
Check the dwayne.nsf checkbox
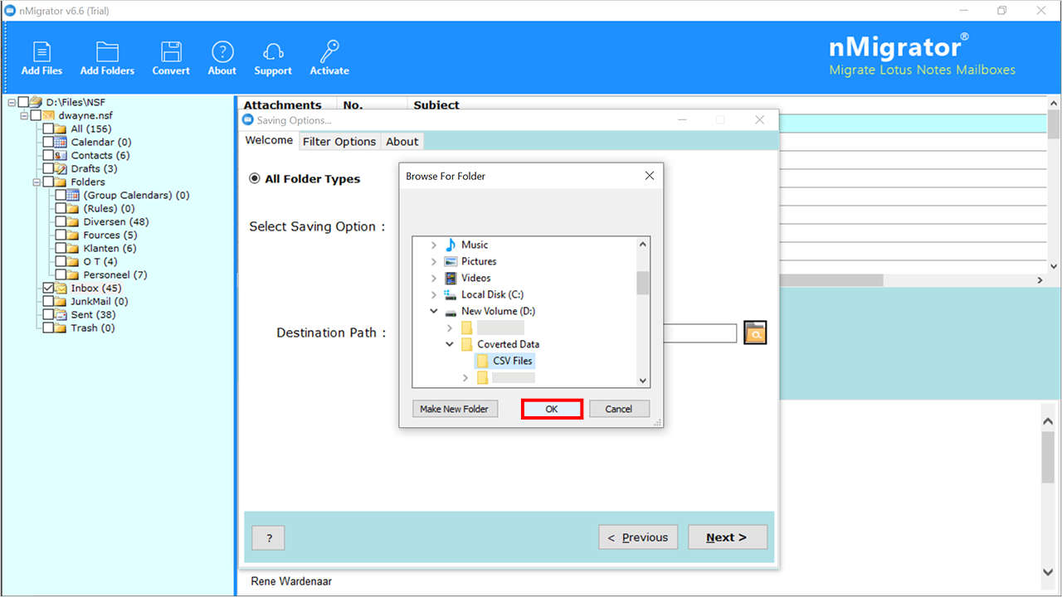tap(36, 115)
